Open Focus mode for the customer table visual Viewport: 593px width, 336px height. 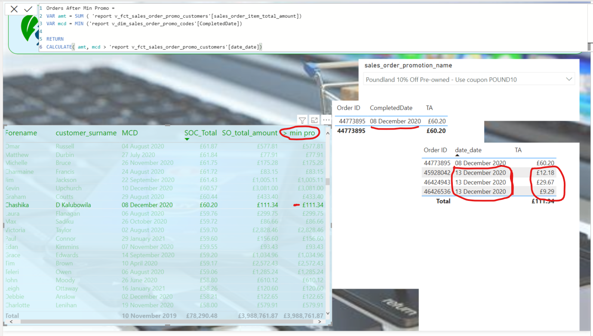[x=314, y=121]
